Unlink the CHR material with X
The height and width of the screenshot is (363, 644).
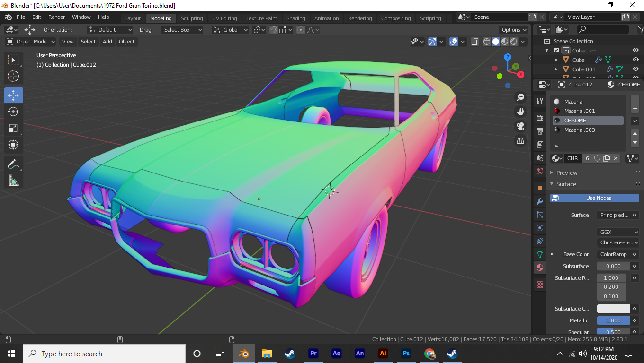[616, 158]
